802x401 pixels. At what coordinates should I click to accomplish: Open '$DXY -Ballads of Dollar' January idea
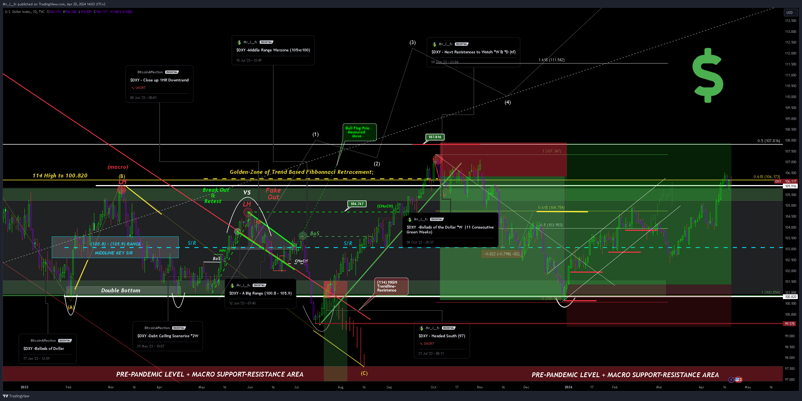[44, 349]
